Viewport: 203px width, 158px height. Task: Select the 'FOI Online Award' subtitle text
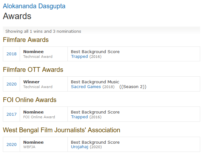point(39,117)
